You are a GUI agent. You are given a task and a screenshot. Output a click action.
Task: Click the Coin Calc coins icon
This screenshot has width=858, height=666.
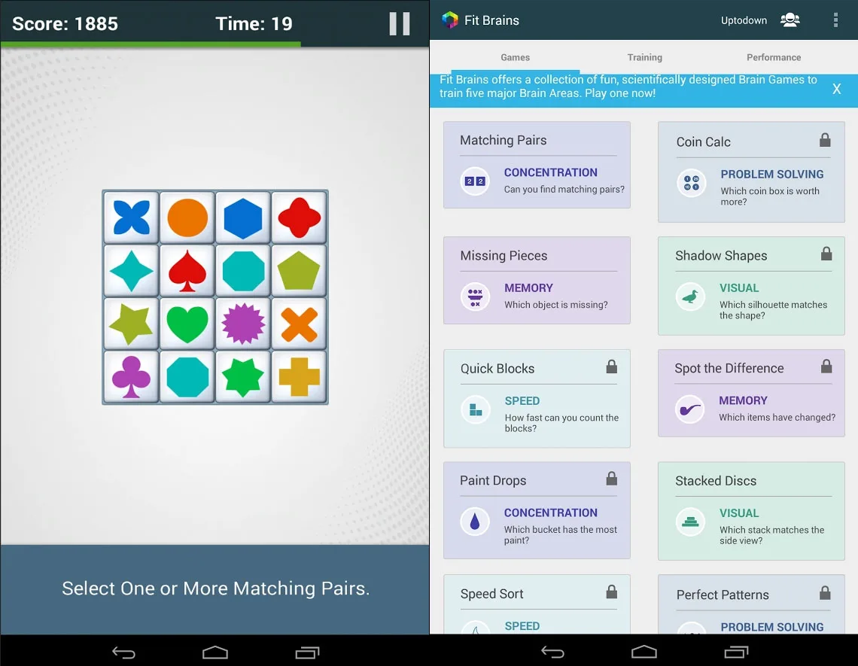tap(692, 183)
